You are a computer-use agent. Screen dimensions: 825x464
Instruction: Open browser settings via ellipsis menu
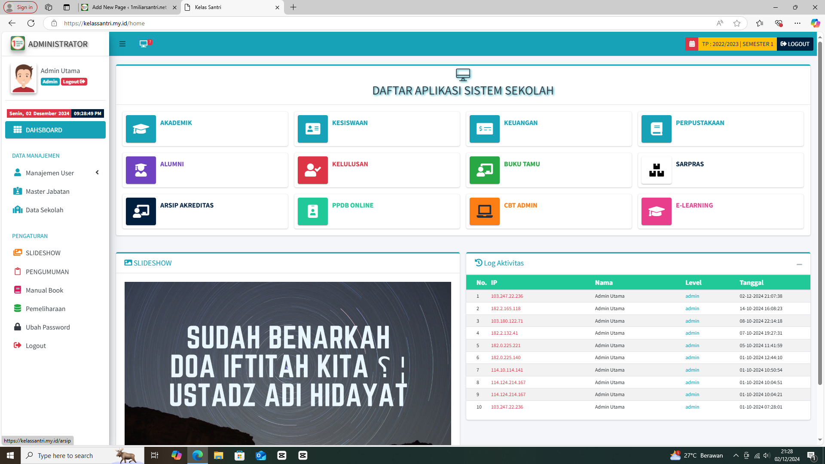(797, 23)
